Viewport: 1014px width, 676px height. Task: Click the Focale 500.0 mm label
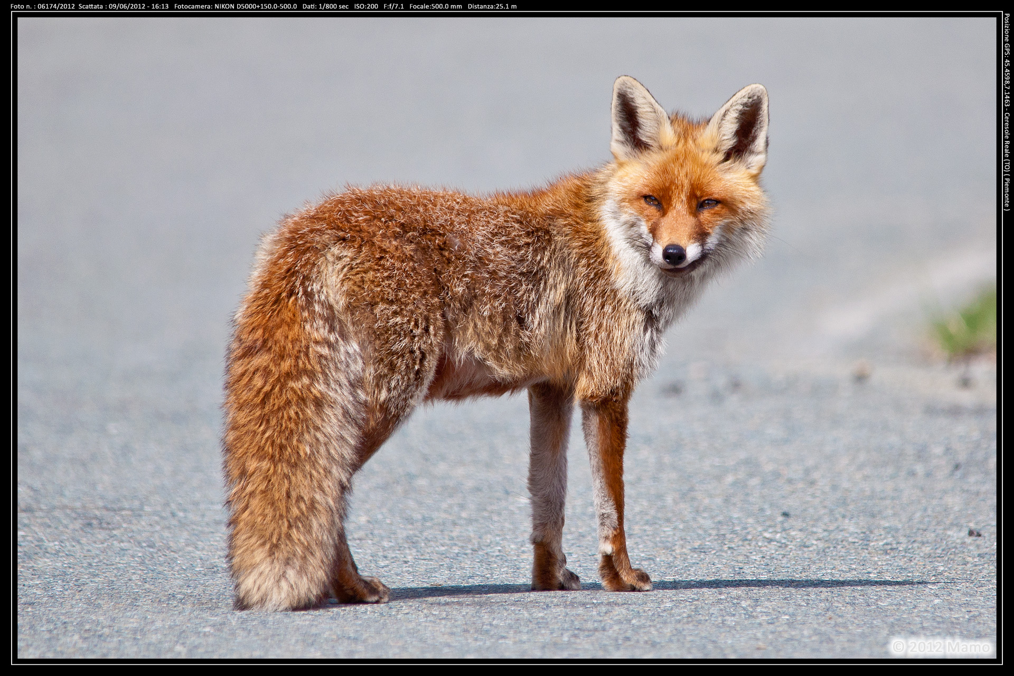tap(436, 6)
